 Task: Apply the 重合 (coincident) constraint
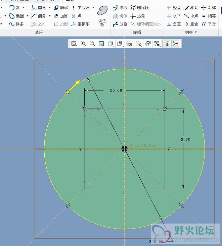191,24
